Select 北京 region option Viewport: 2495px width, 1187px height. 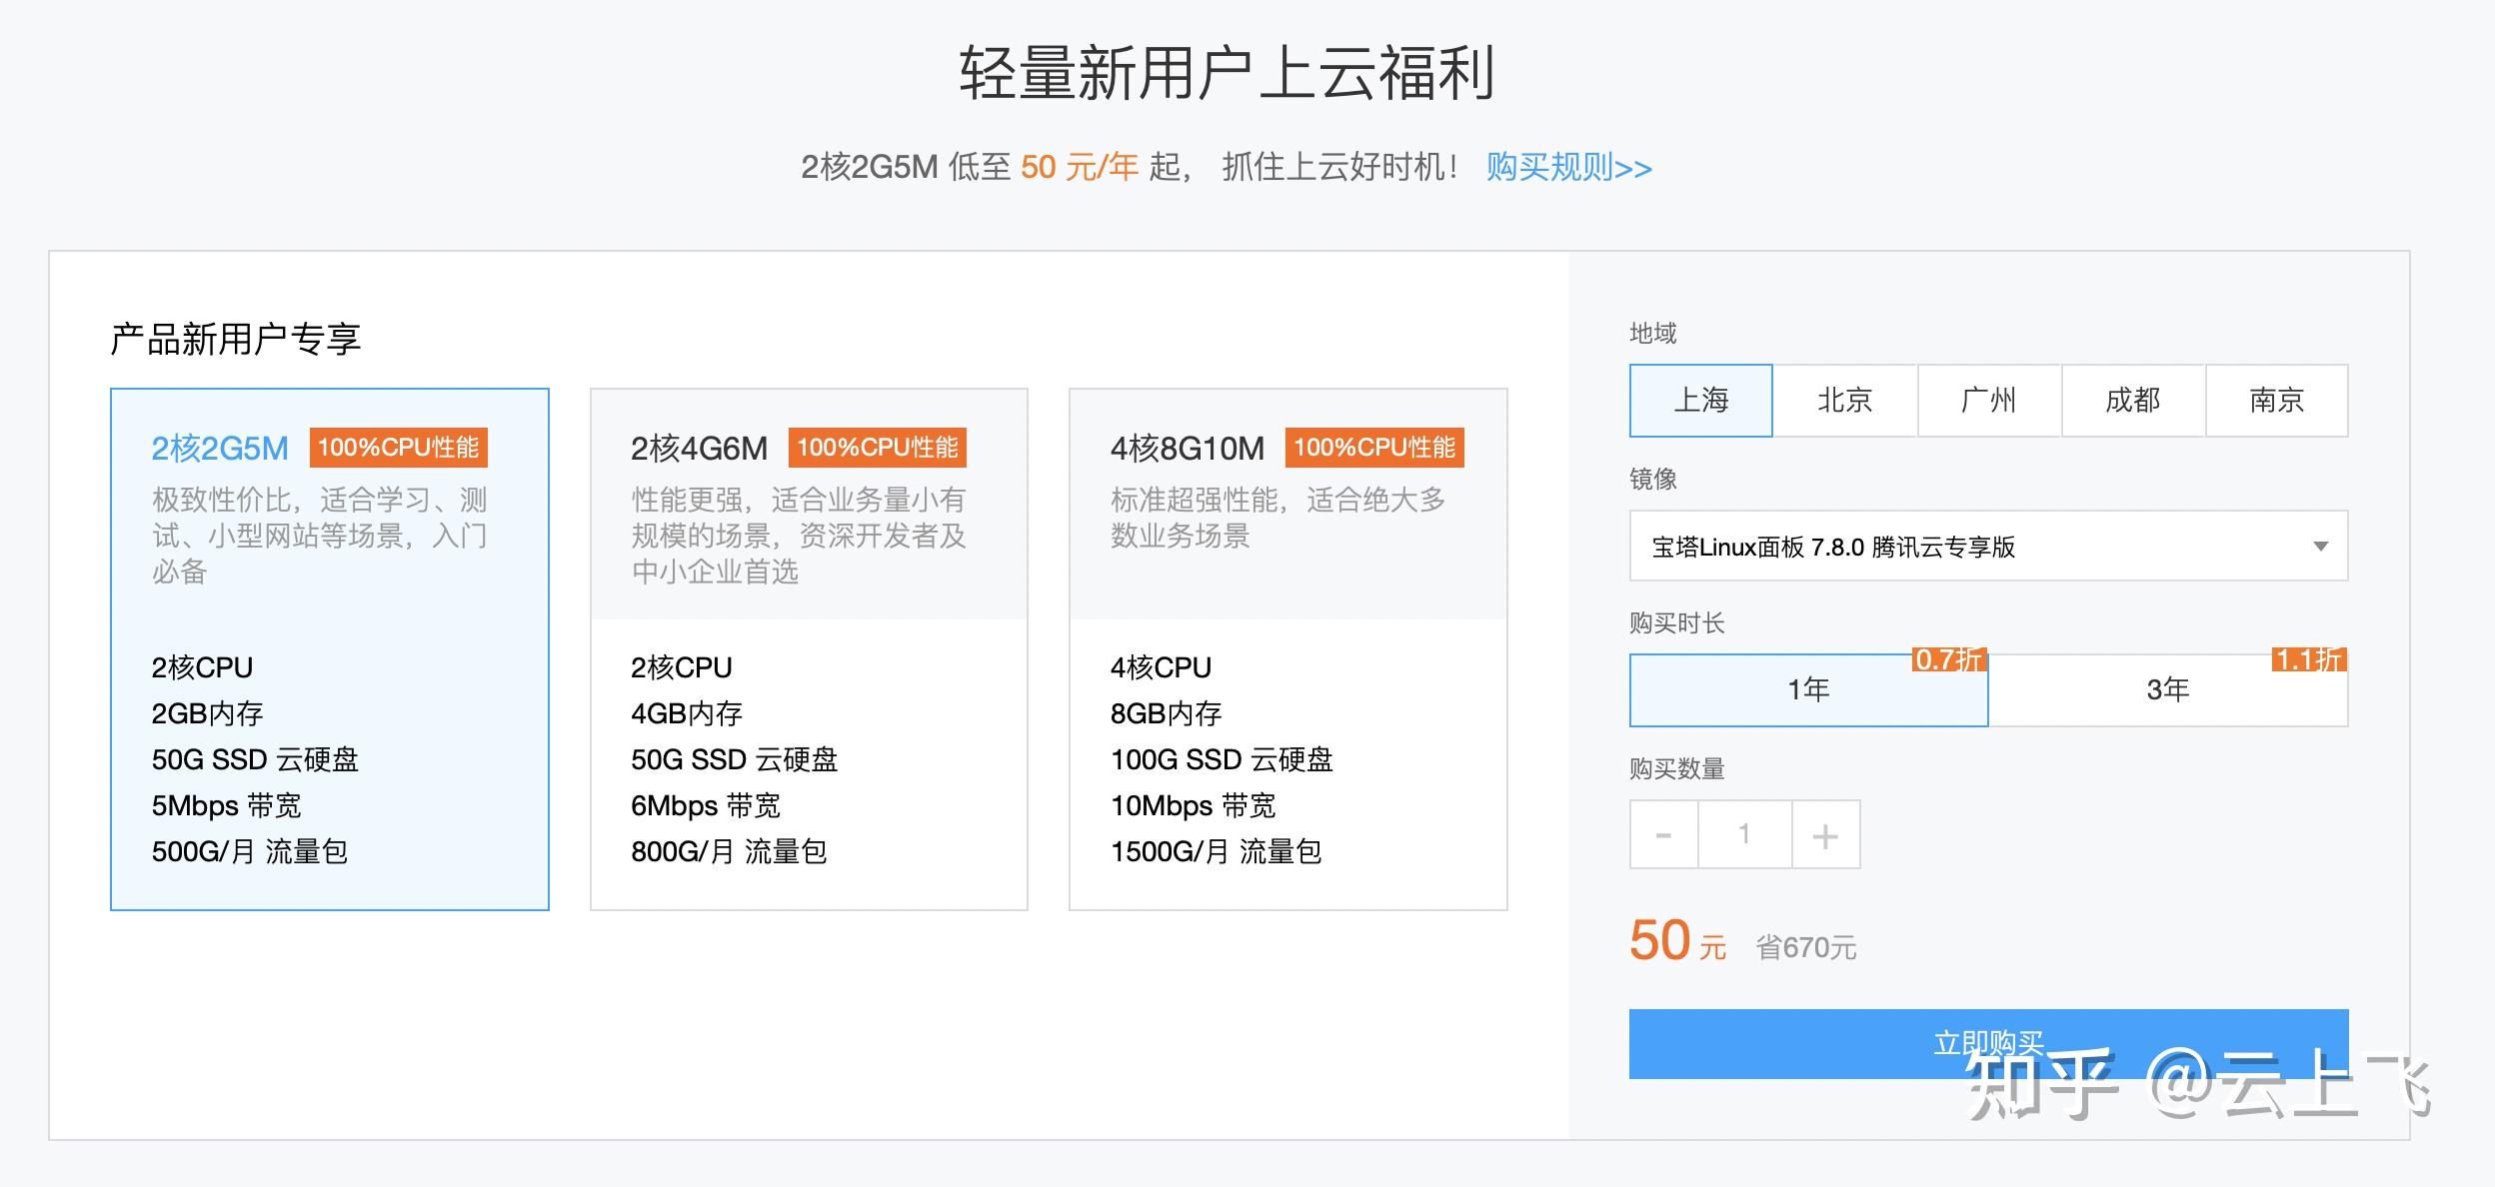click(x=1844, y=401)
